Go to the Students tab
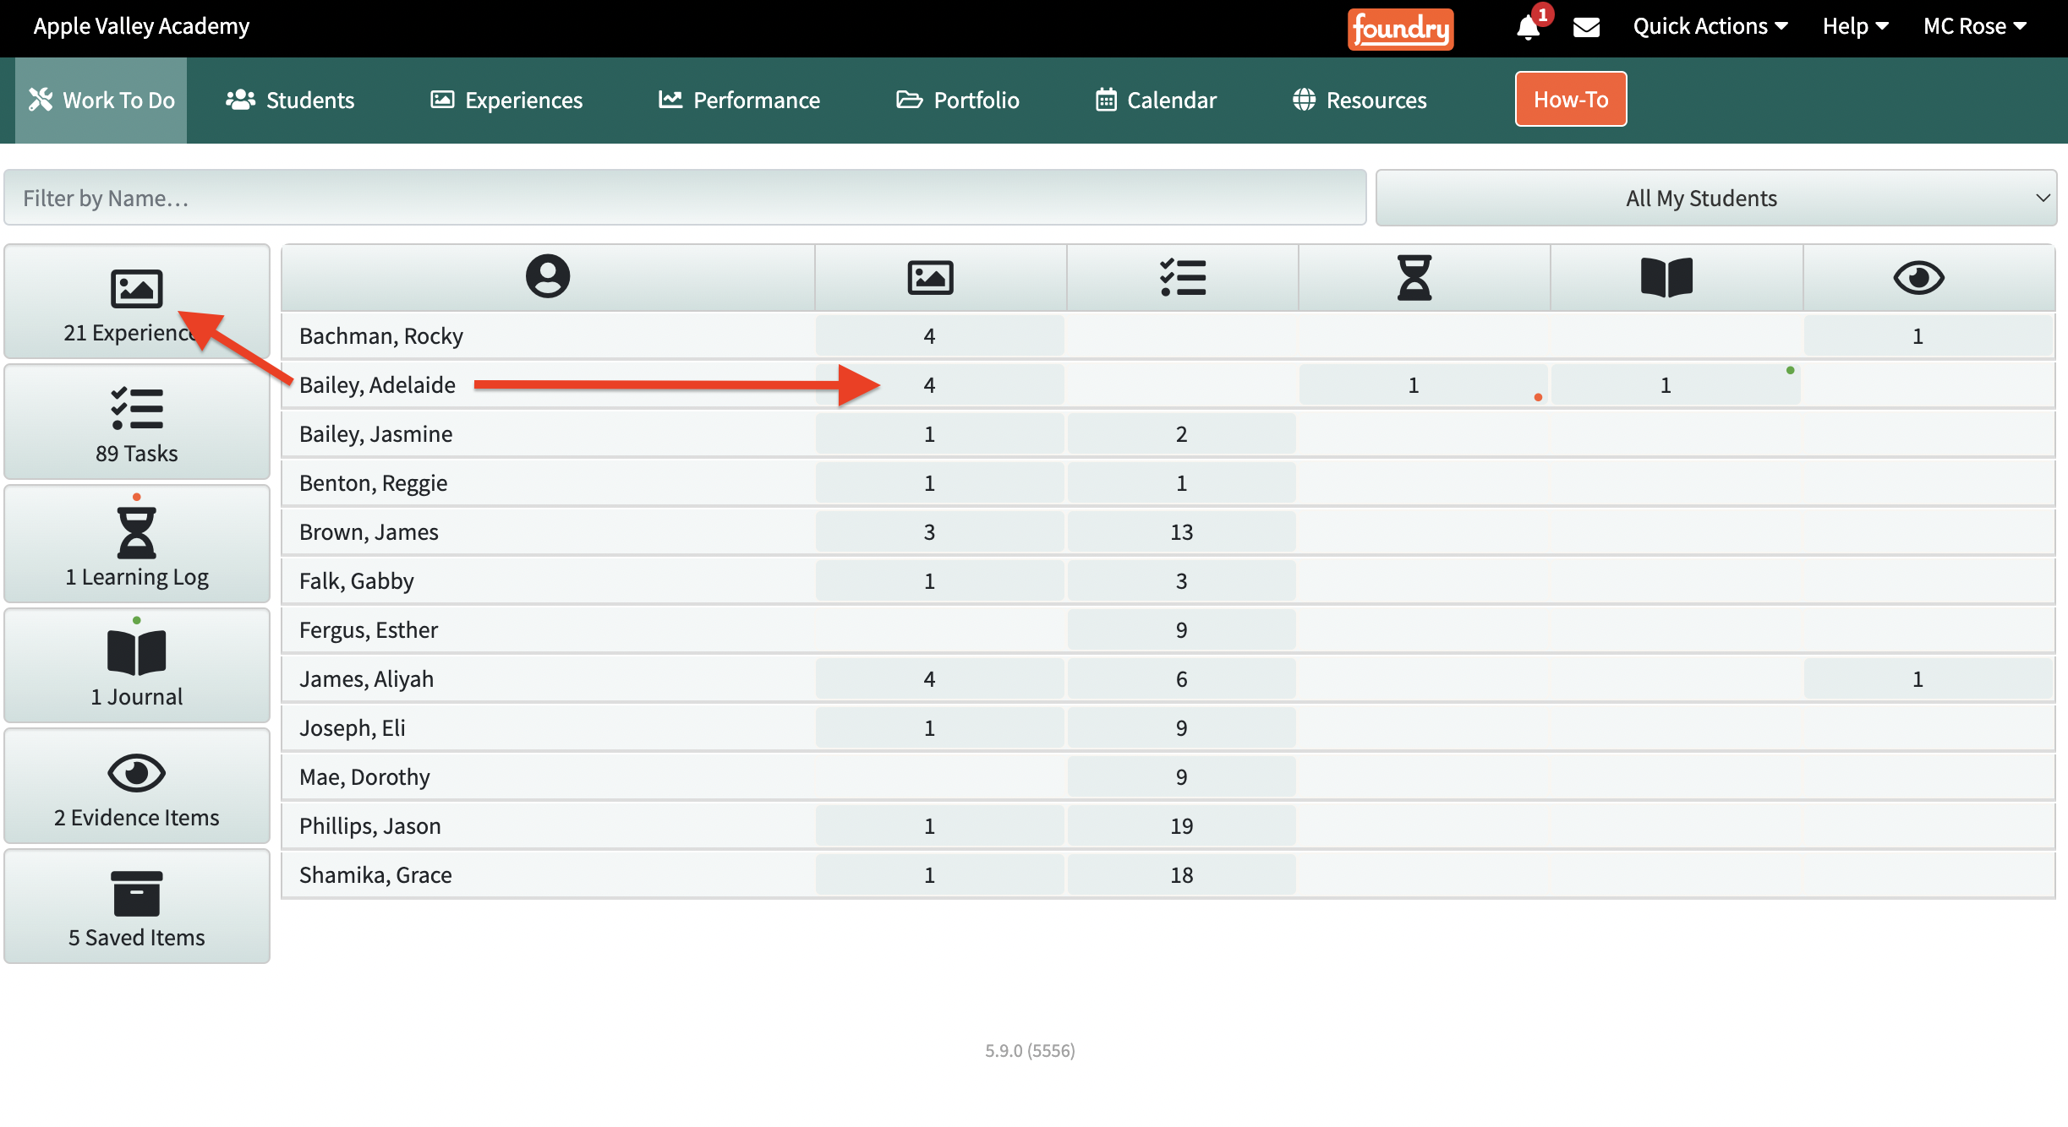This screenshot has width=2068, height=1127. click(x=290, y=100)
